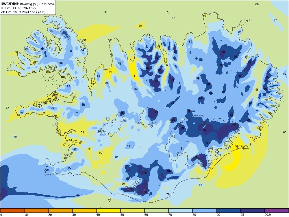Click the amber 30–40 legend swatch
Viewport: 289px width, 217px height.
pyautogui.click(x=84, y=211)
